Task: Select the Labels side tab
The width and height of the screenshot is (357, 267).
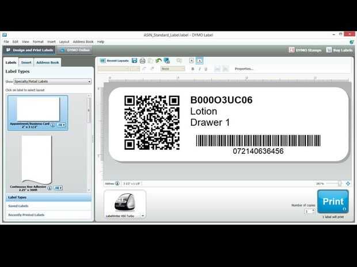Action: click(x=11, y=63)
